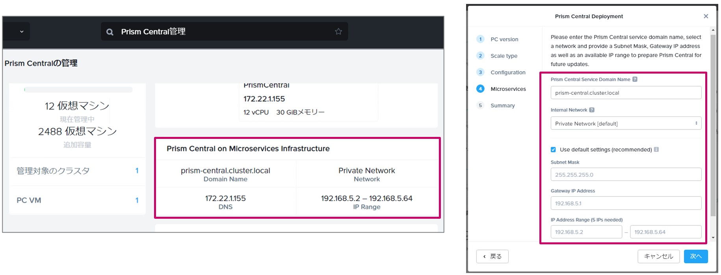The height and width of the screenshot is (275, 721).
Task: Click the キャンセル cancel button
Action: tap(658, 257)
